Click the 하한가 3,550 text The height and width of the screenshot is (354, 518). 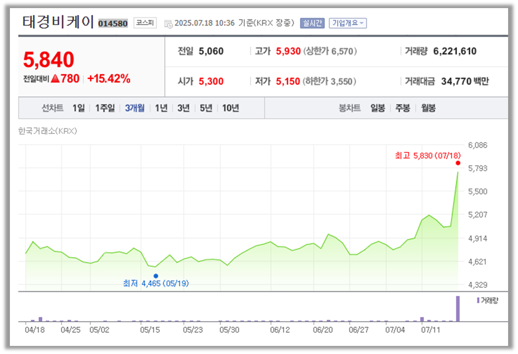pos(330,81)
